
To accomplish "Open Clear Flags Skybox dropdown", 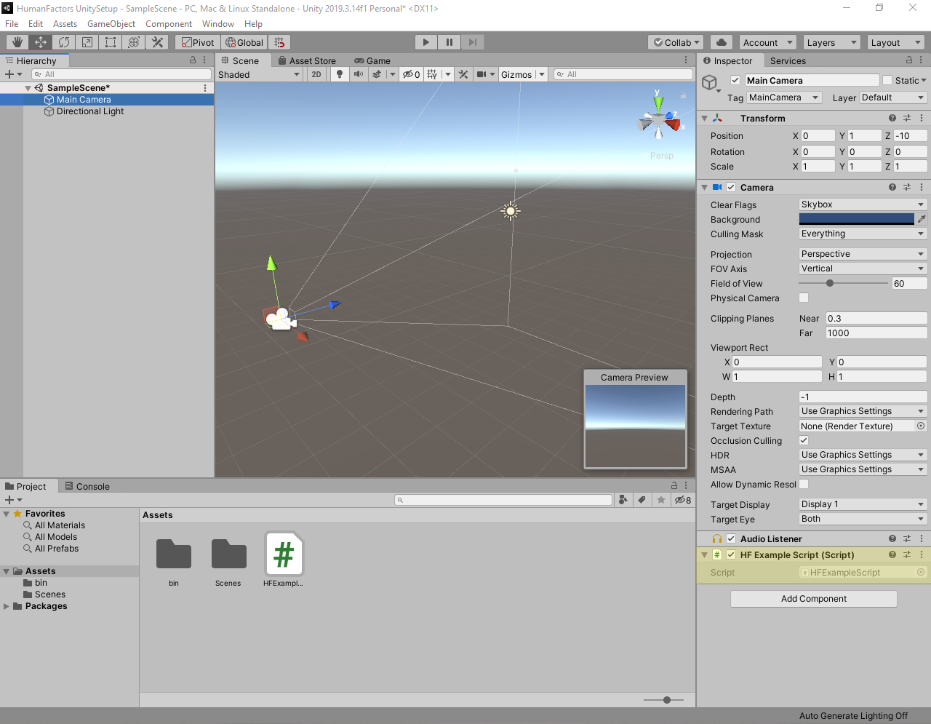I will 863,204.
